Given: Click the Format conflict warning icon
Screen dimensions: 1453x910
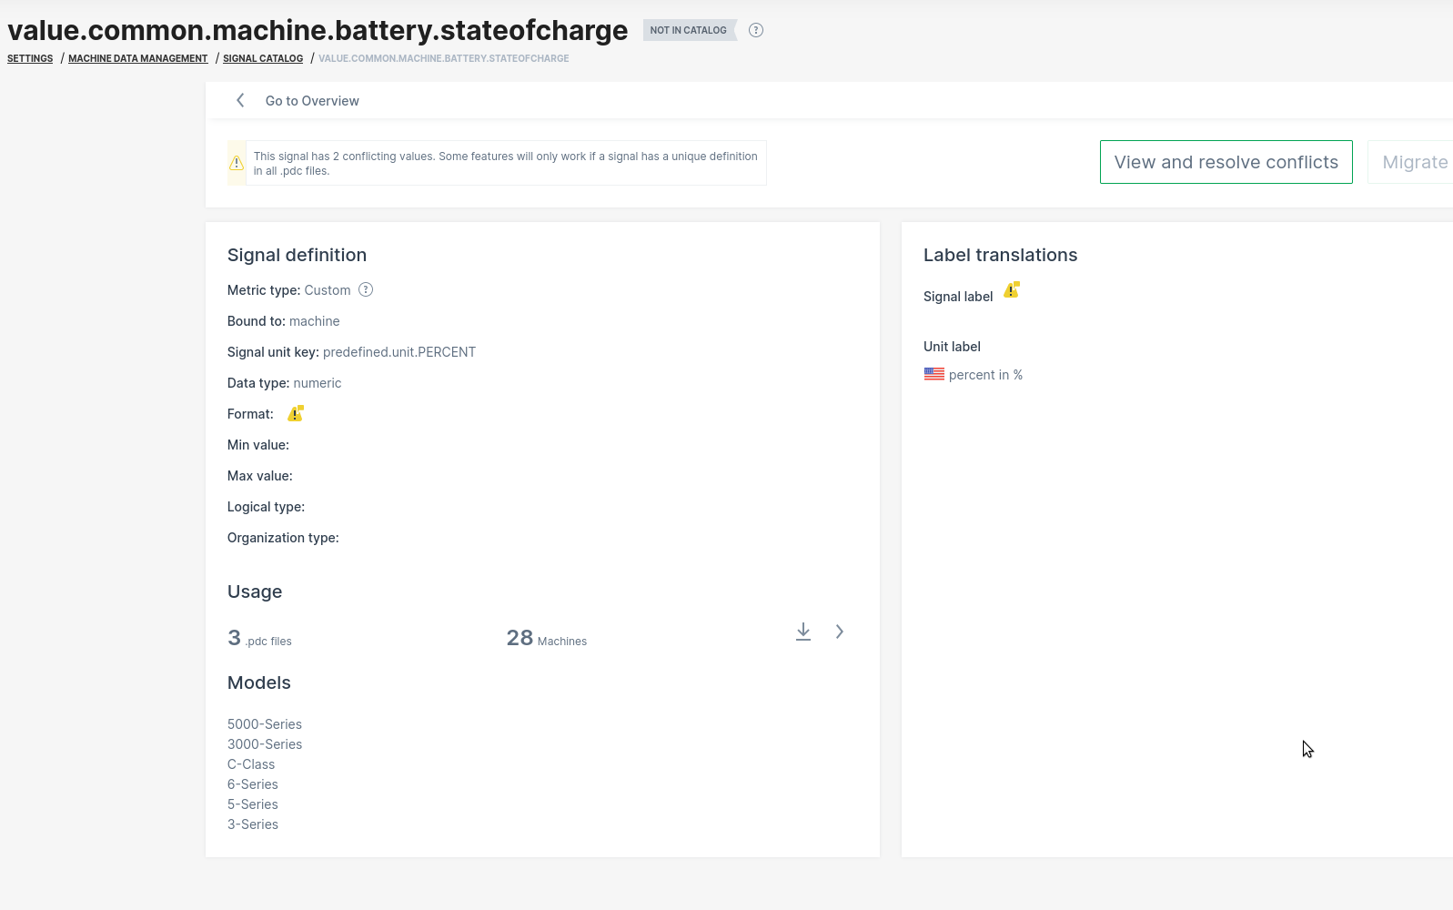Looking at the screenshot, I should pos(296,414).
